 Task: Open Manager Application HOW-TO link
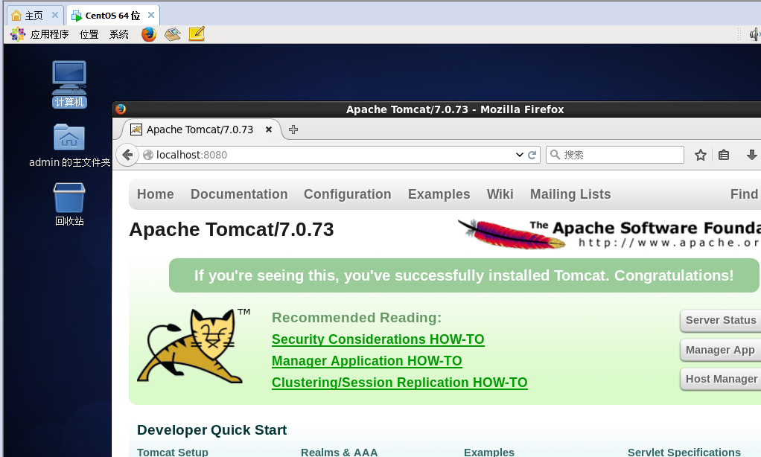(x=367, y=361)
